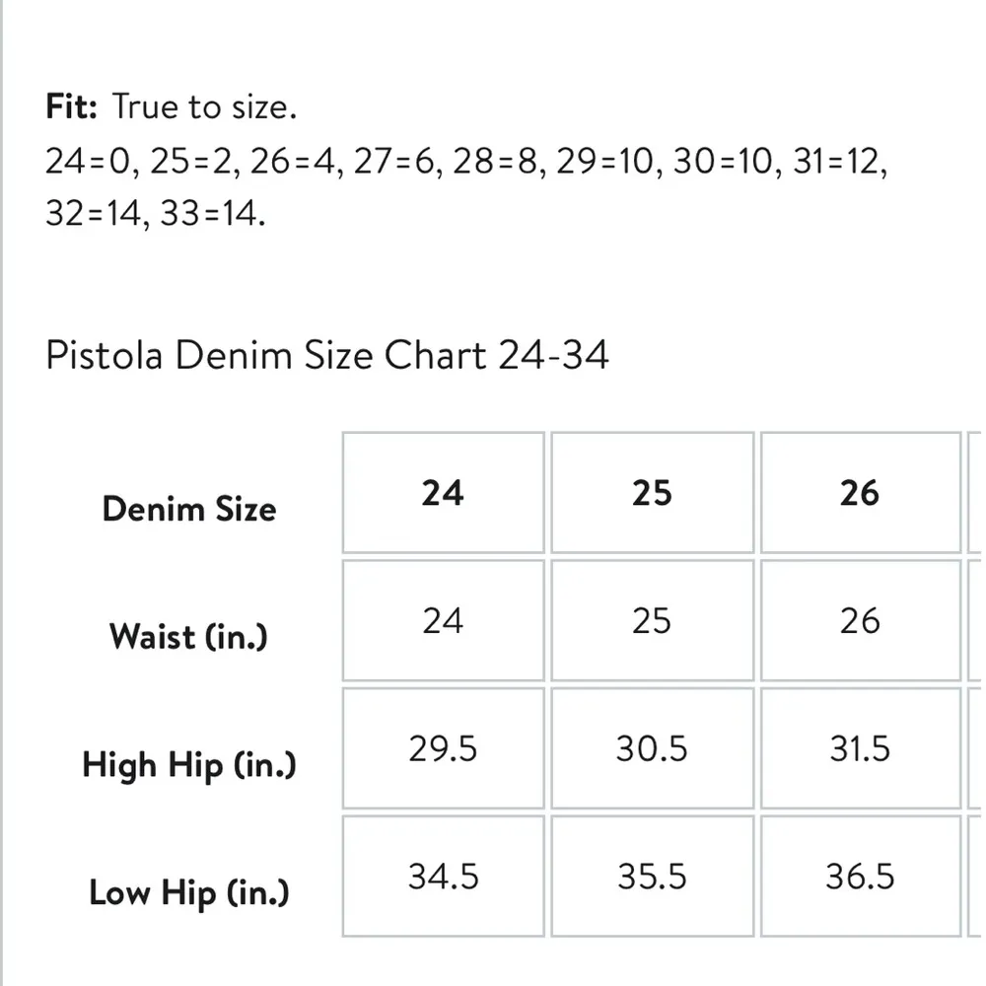Click the 36.5 Low Hip cell
This screenshot has width=986, height=986.
860,876
